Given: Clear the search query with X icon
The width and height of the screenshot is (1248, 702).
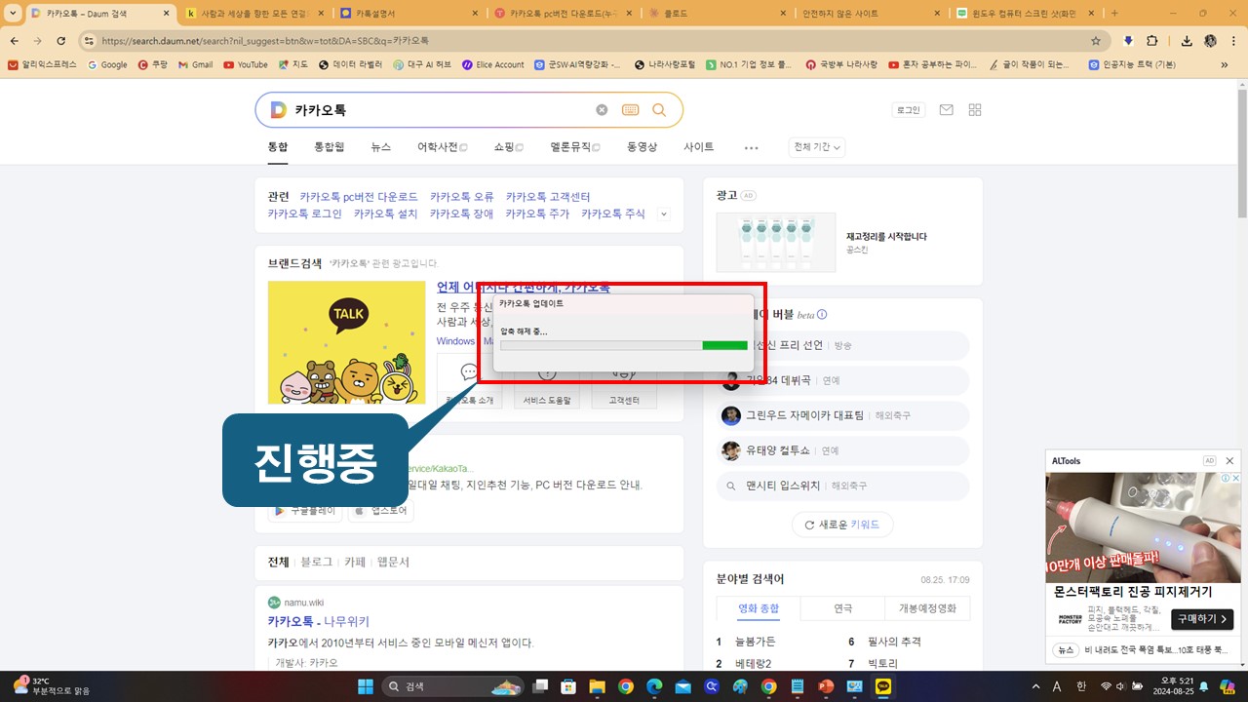Looking at the screenshot, I should coord(602,110).
